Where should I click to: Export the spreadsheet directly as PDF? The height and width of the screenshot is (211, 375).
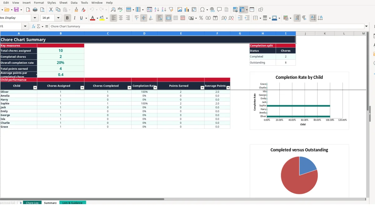point(28,10)
